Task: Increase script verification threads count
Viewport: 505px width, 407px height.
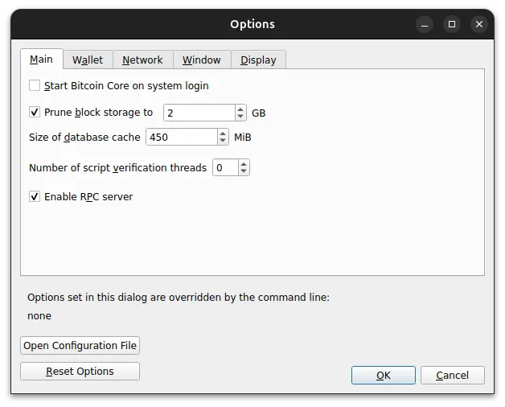Action: pos(244,164)
